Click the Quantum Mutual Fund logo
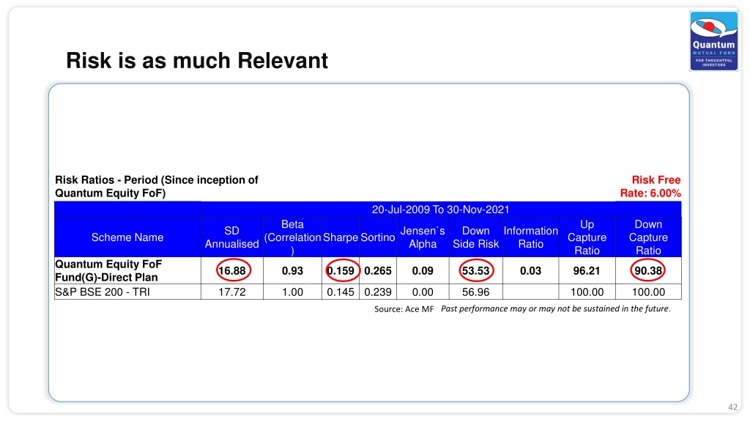750x422 pixels. click(x=713, y=41)
